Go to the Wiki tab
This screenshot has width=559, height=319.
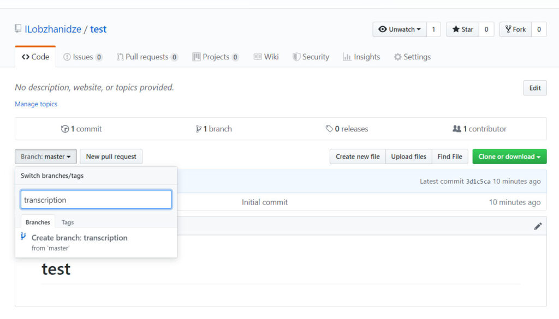[x=266, y=57]
